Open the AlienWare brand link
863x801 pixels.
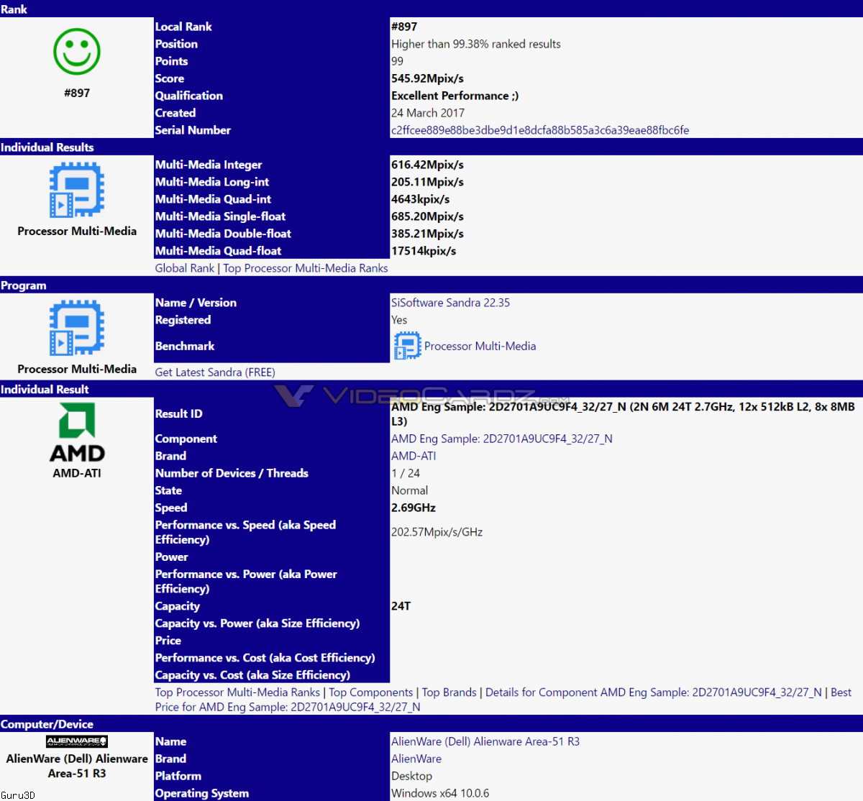(x=416, y=759)
